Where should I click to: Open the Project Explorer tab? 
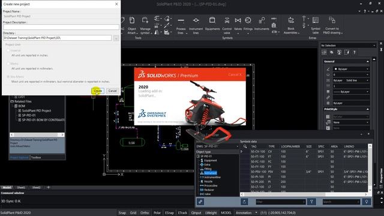point(19,157)
